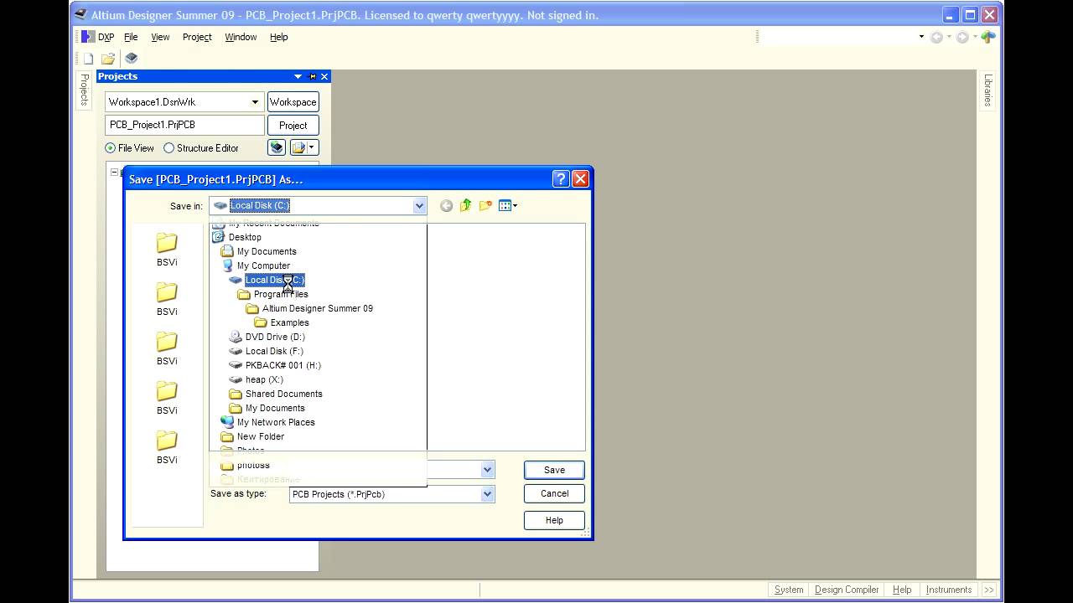Image resolution: width=1073 pixels, height=603 pixels.
Task: Click the open folder toolbar icon
Action: tap(108, 59)
